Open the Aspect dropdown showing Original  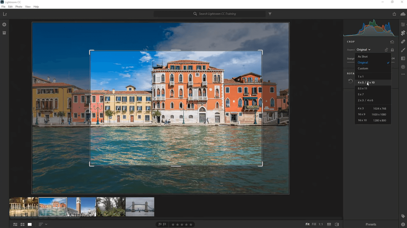click(x=363, y=50)
